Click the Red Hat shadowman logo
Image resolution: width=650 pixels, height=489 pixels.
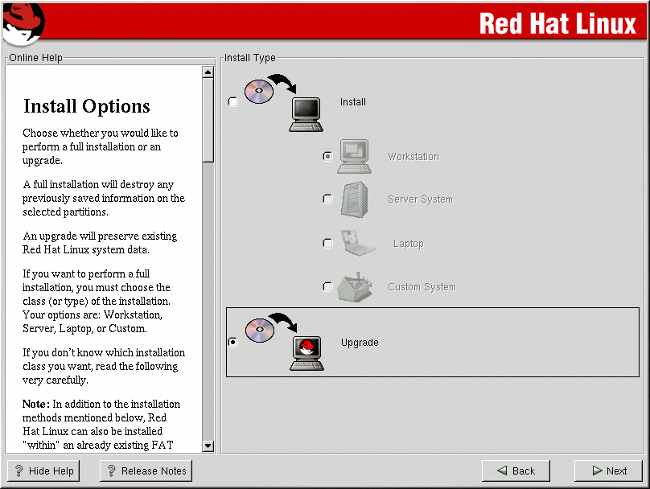click(x=22, y=23)
